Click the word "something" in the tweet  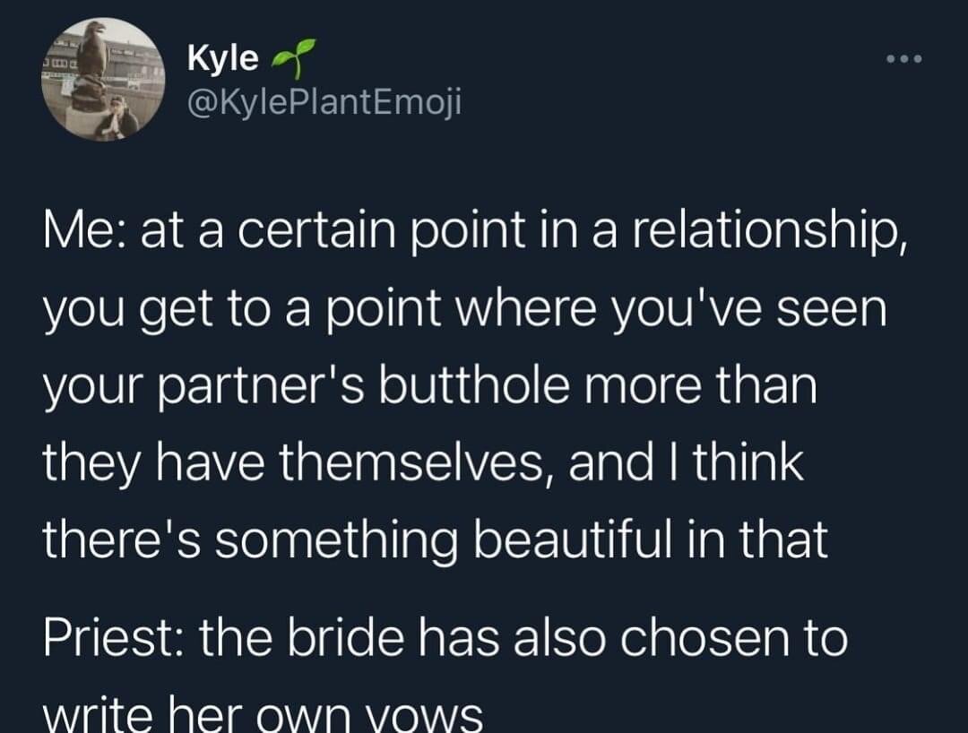pyautogui.click(x=317, y=541)
